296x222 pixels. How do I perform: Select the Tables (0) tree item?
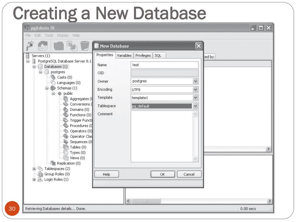(x=78, y=147)
